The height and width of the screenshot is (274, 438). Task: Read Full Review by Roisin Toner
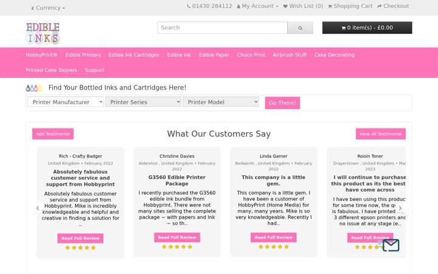pyautogui.click(x=370, y=237)
